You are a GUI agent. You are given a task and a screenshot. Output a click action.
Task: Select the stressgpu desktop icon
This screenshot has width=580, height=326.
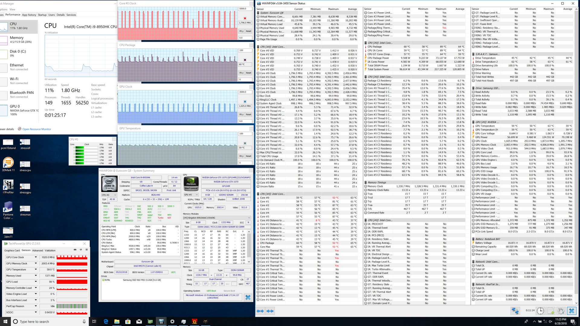(x=25, y=188)
